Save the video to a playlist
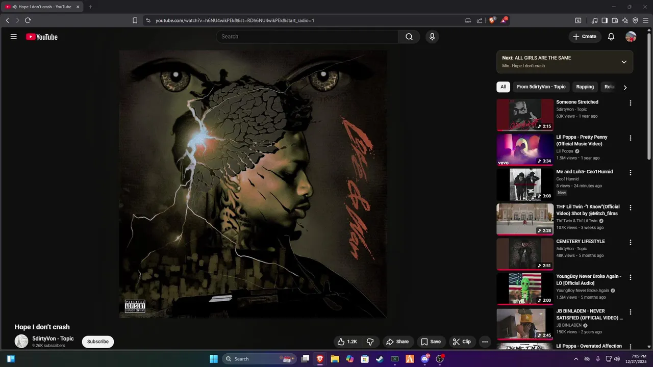 pyautogui.click(x=431, y=342)
